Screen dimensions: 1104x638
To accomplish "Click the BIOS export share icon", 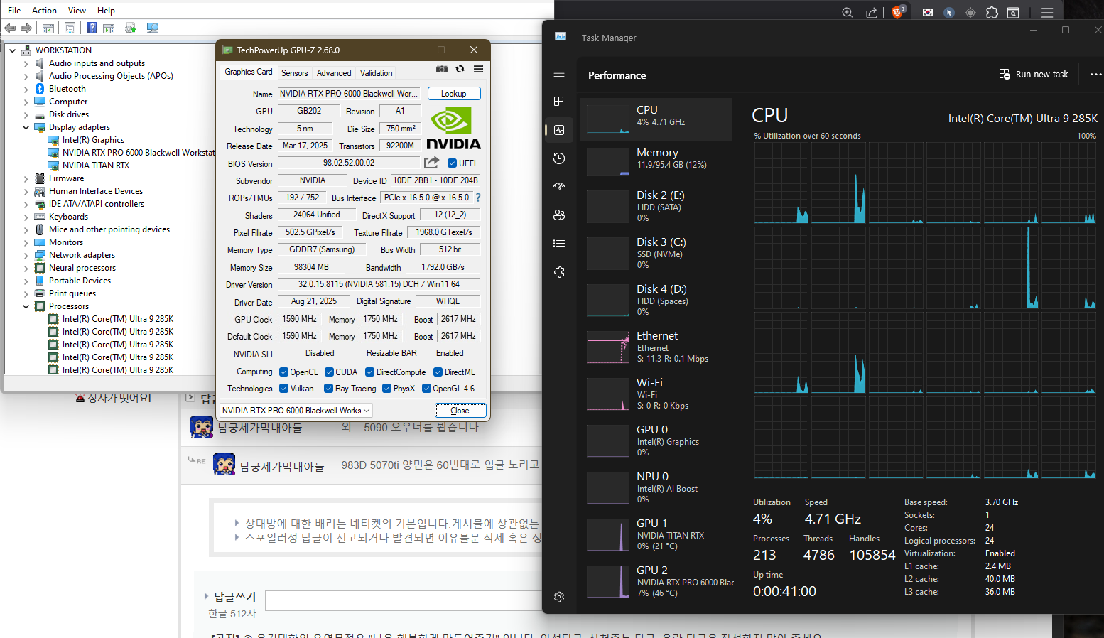I will point(431,163).
